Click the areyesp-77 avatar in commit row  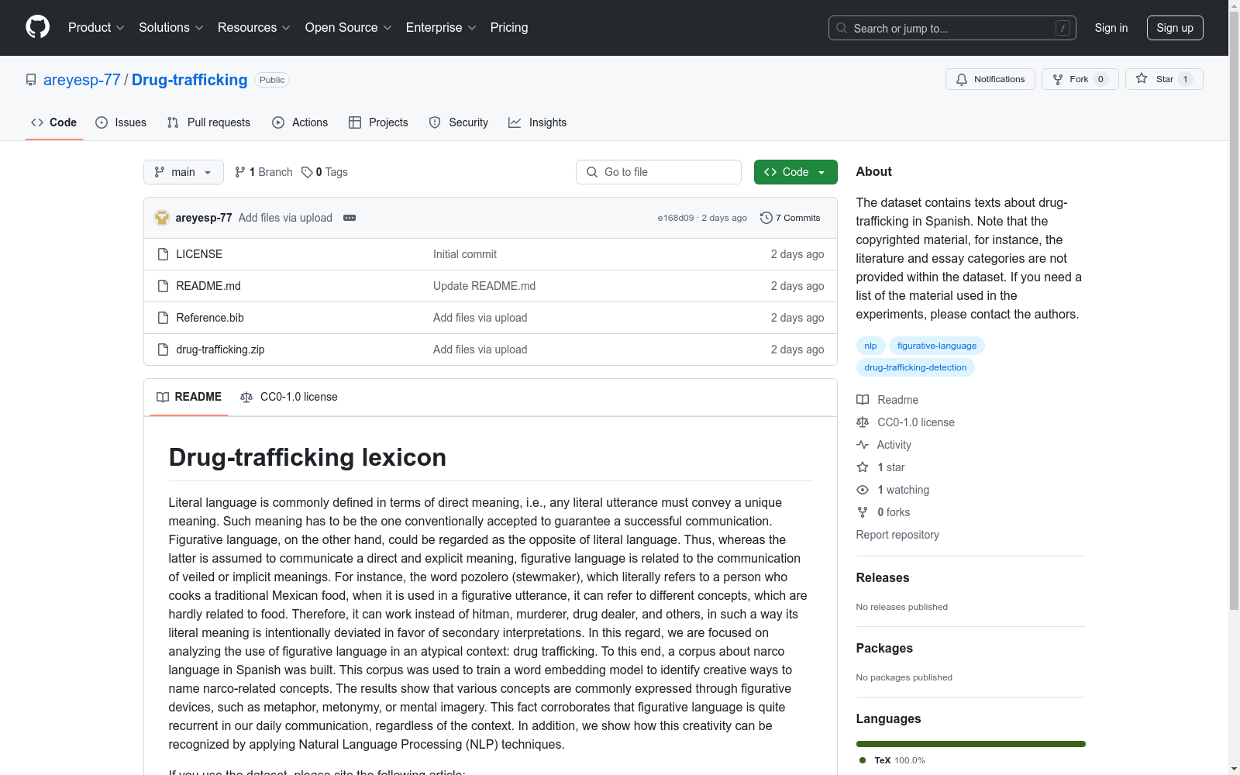162,218
